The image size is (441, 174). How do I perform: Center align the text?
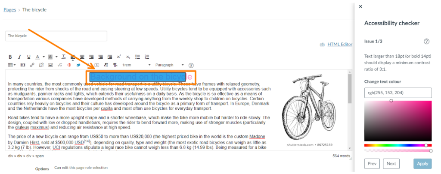pyautogui.click(x=82, y=57)
